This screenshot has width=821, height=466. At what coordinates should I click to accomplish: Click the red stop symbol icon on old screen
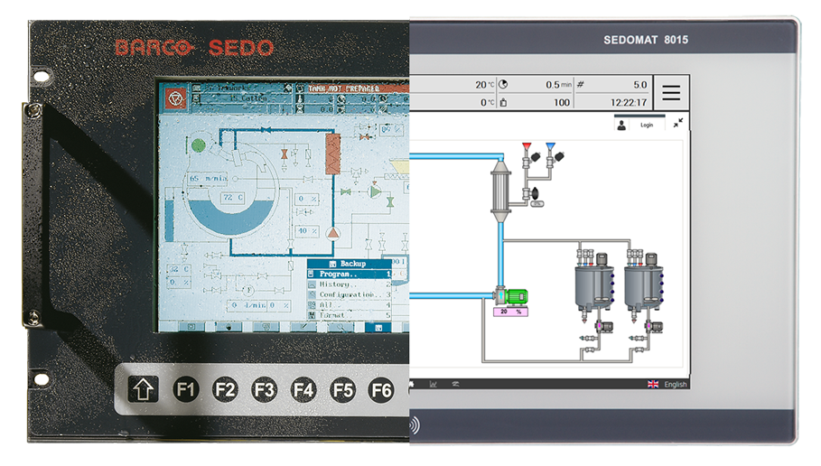(176, 98)
